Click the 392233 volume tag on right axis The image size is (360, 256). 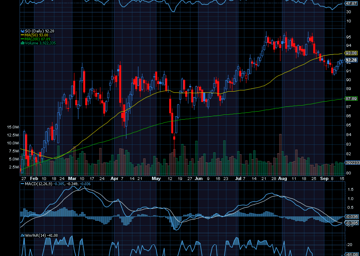tap(352, 162)
